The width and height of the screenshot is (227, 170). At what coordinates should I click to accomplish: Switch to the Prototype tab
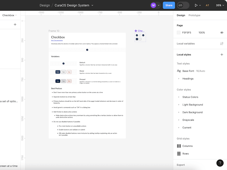click(194, 15)
